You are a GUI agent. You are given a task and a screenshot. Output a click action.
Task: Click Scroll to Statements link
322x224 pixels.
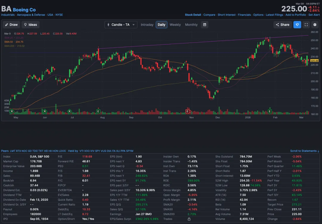pyautogui.click(x=304, y=151)
